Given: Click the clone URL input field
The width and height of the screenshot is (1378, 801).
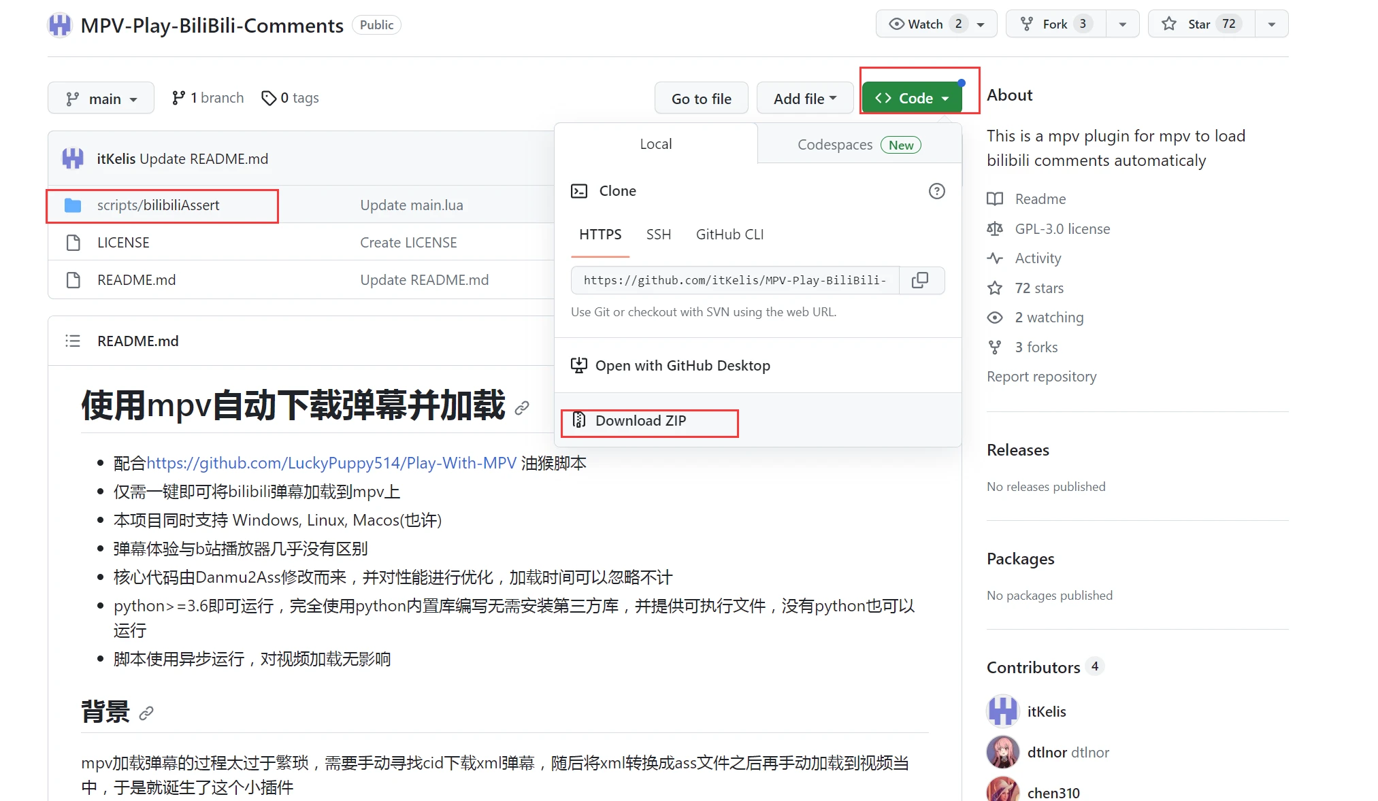Looking at the screenshot, I should pyautogui.click(x=735, y=280).
